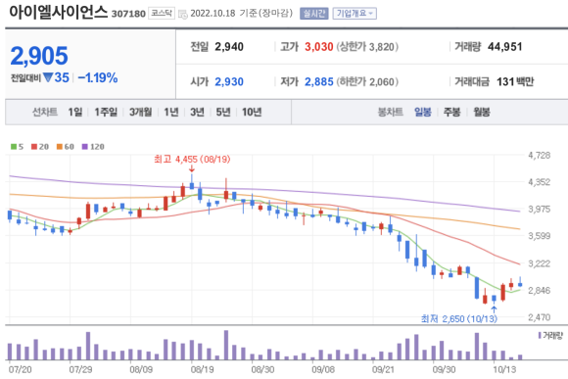Switch chart to 3개월 period
This screenshot has height=379, width=568.
click(141, 112)
